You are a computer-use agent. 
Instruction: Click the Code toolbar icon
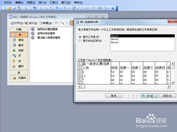(x=82, y=8)
